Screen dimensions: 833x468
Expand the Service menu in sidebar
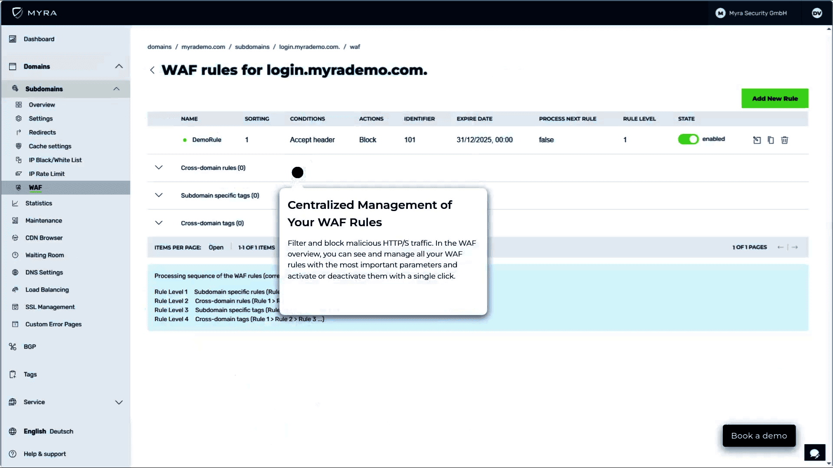pos(119,402)
